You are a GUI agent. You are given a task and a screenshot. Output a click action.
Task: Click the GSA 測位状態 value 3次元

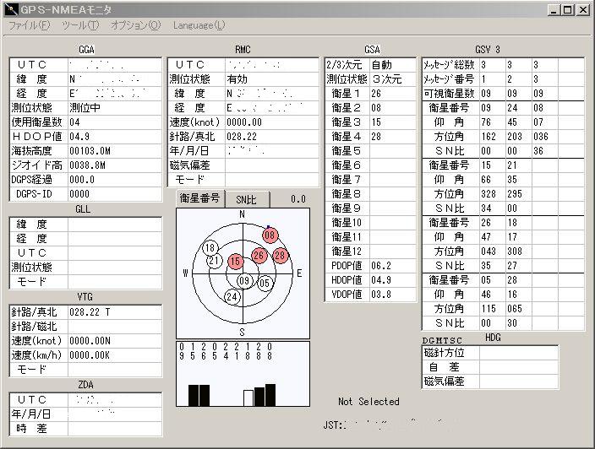tap(387, 79)
